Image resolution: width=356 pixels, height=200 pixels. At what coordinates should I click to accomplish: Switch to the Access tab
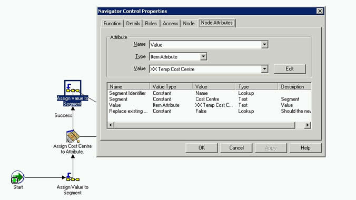pyautogui.click(x=170, y=23)
